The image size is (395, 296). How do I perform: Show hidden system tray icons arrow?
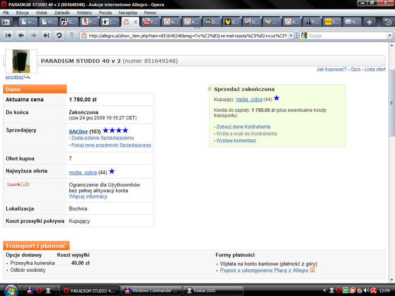(x=324, y=290)
